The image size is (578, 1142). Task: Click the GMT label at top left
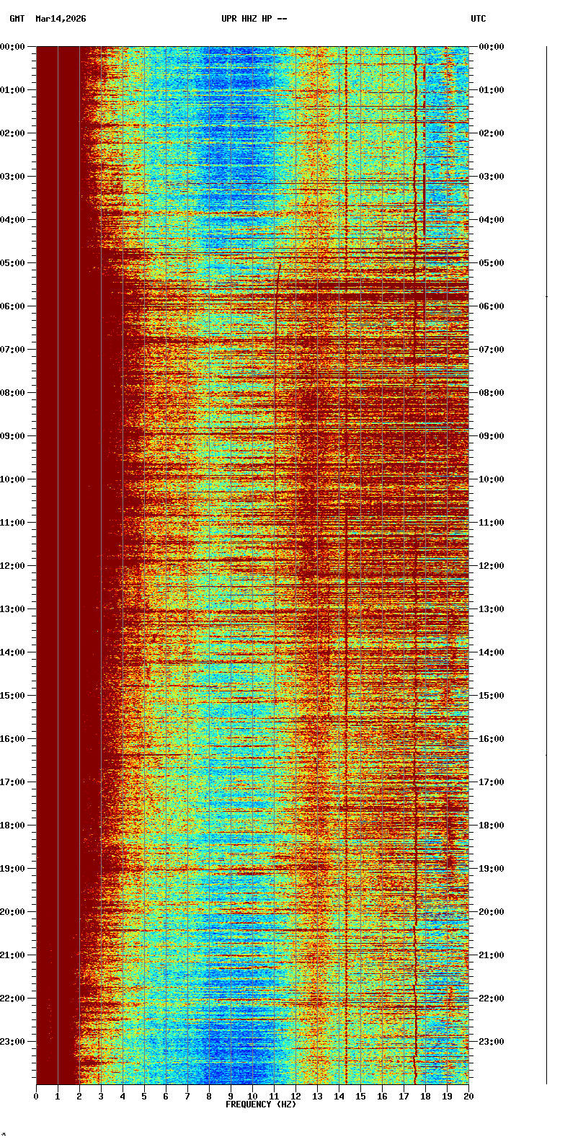pyautogui.click(x=17, y=19)
